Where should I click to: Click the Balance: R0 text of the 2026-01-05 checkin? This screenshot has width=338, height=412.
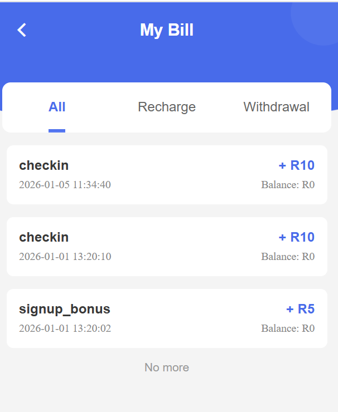(x=288, y=185)
